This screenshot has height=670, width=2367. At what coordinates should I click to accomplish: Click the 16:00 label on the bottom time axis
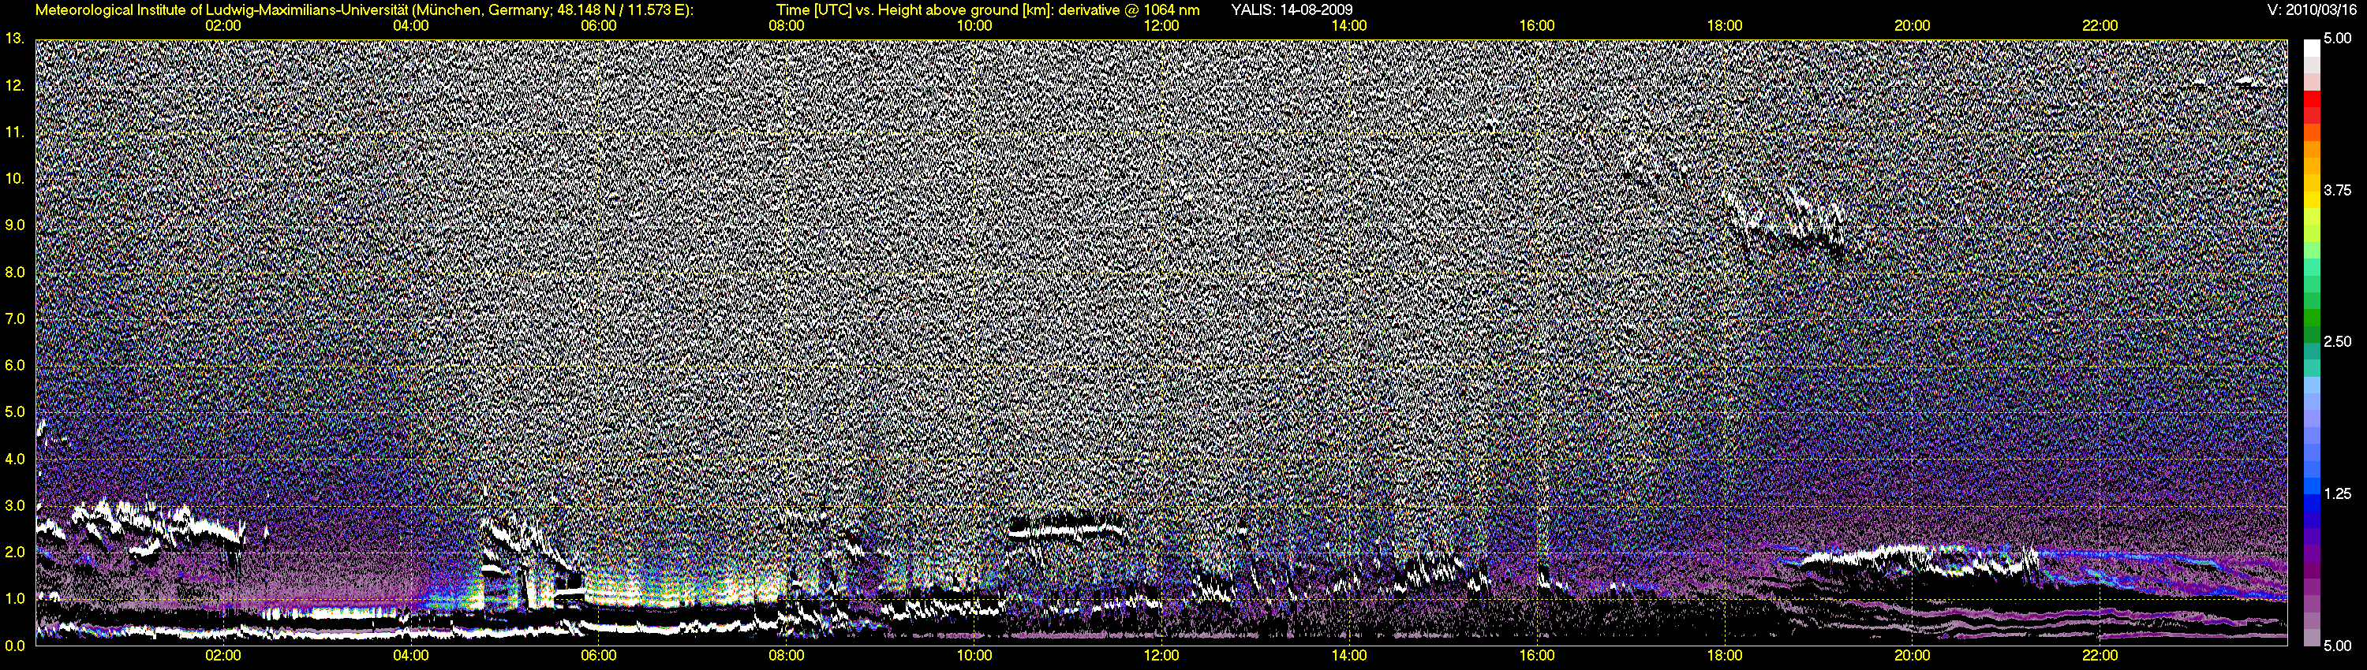tap(1537, 657)
